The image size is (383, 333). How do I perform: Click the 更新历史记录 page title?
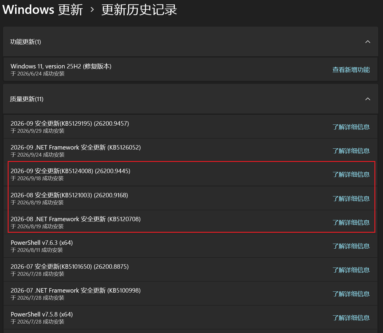coord(139,10)
